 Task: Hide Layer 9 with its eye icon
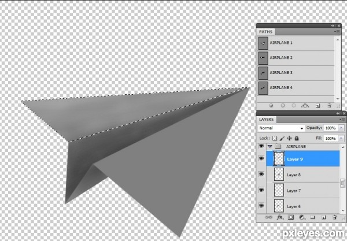pos(261,158)
